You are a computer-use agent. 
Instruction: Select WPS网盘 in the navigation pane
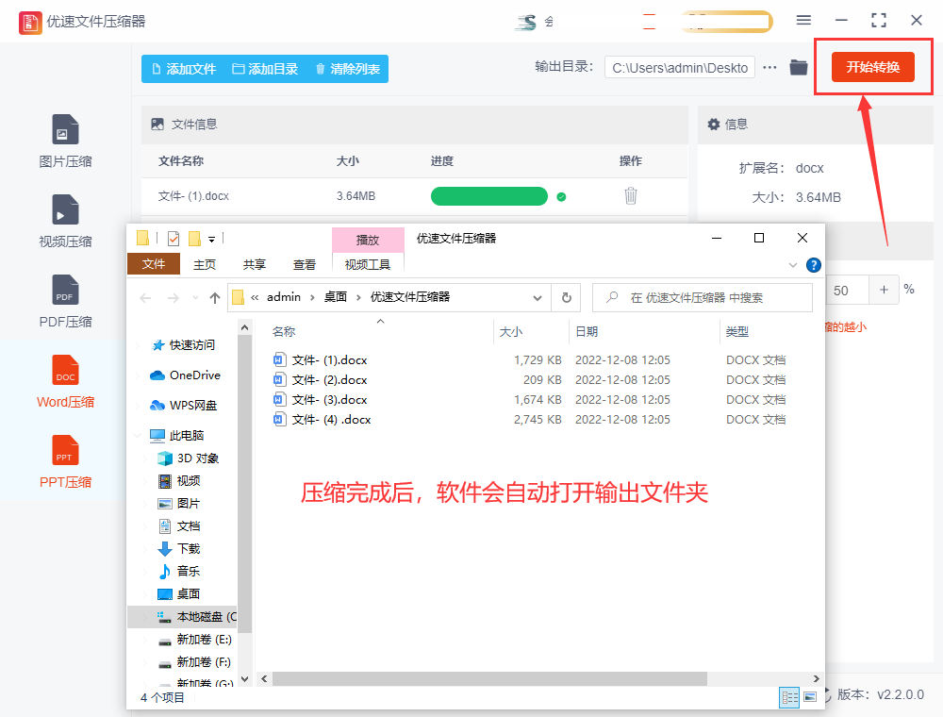pos(184,405)
